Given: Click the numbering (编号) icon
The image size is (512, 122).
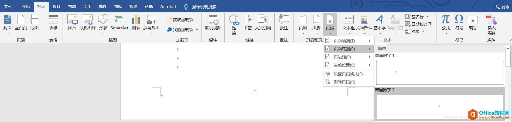Looking at the screenshot, I should point(473,23).
